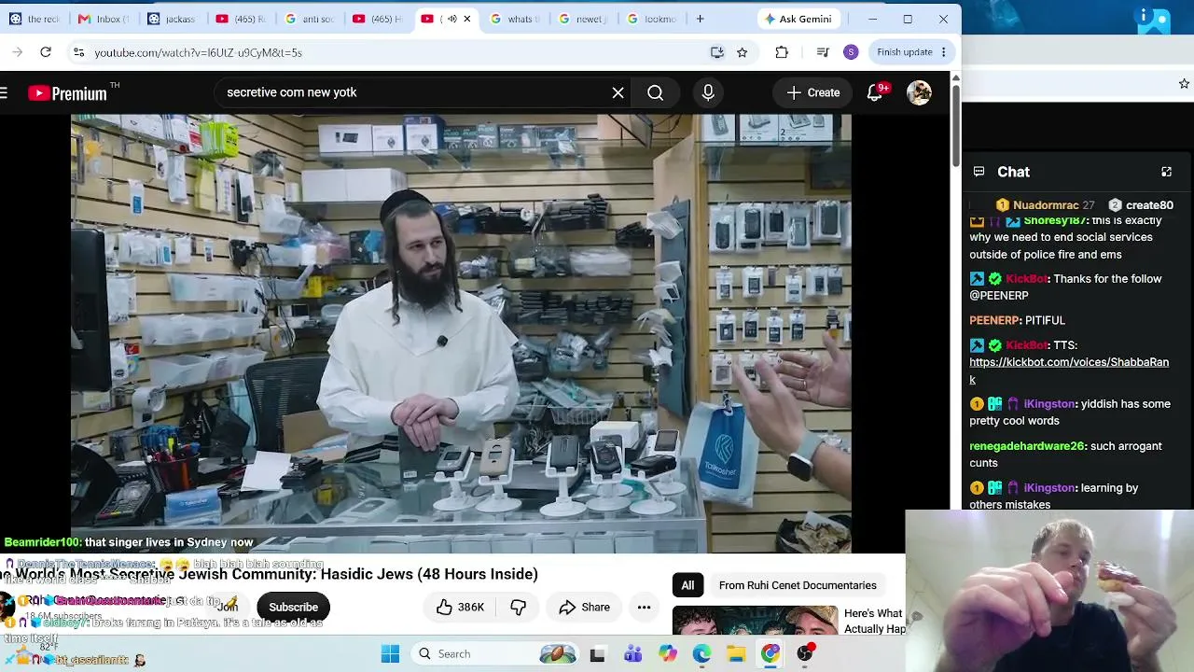Clear the YouTube search box text

pos(618,92)
